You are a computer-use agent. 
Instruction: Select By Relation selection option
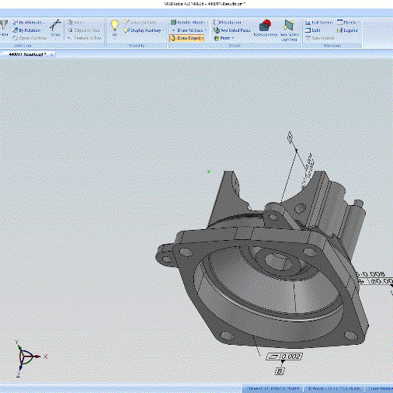coord(27,30)
